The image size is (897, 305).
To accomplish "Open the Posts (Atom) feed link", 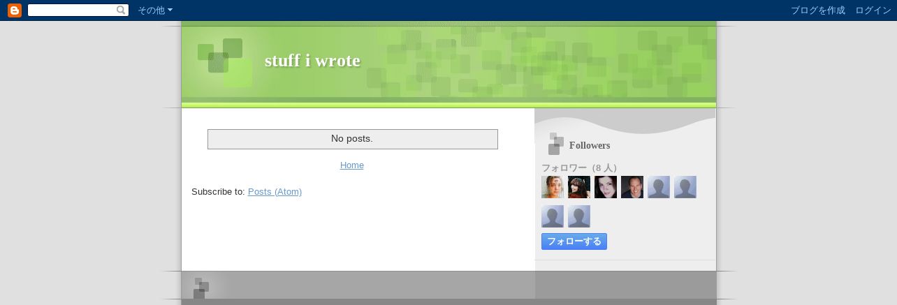I will [275, 191].
